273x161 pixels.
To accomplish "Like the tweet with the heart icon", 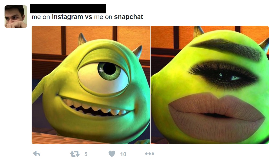I will (112, 154).
